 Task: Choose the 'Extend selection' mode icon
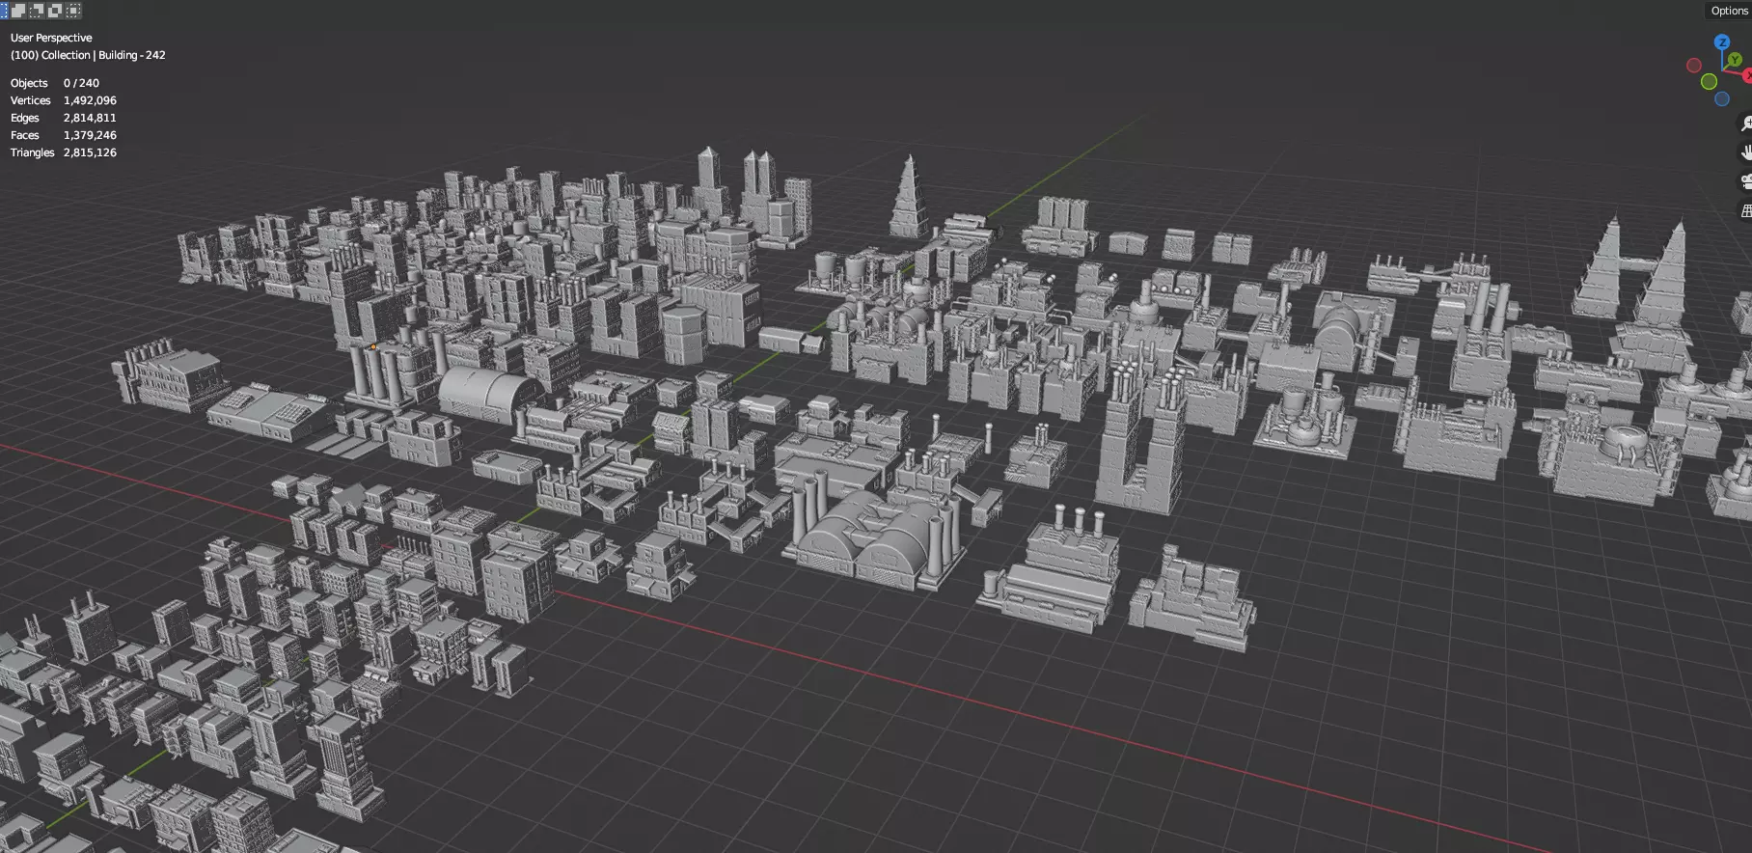click(18, 11)
